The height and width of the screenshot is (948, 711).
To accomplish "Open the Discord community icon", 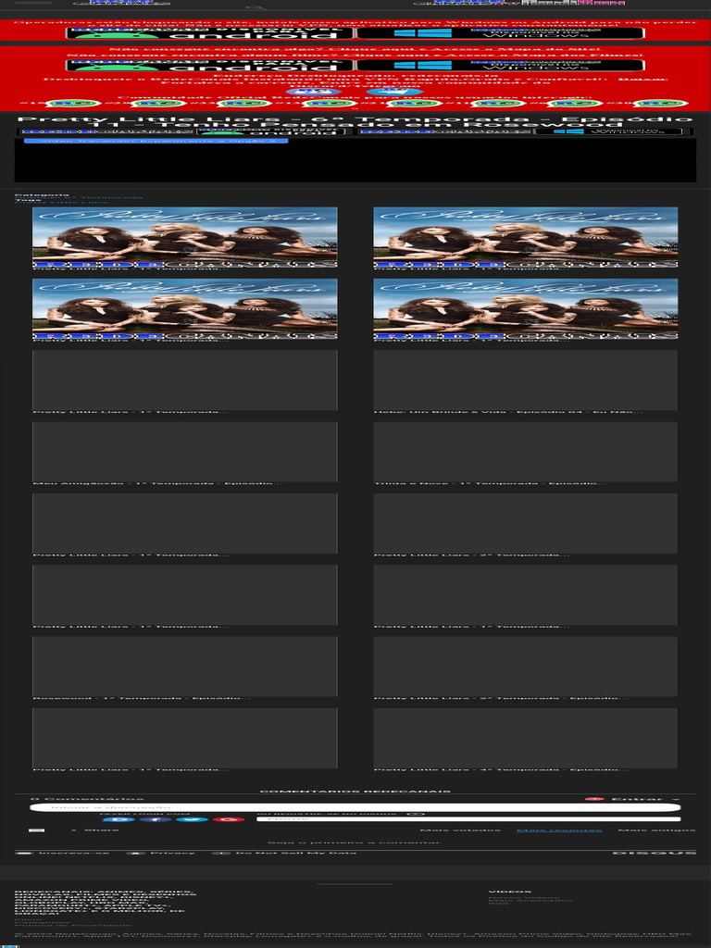I will click(313, 92).
